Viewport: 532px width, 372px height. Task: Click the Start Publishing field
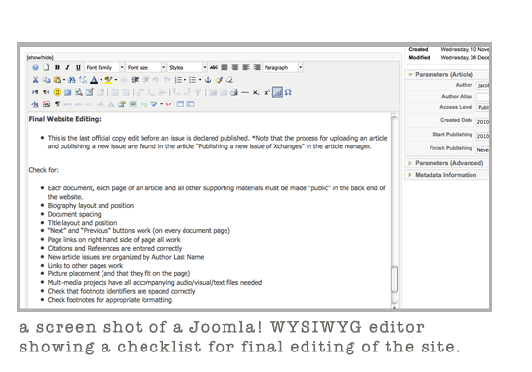tap(483, 136)
